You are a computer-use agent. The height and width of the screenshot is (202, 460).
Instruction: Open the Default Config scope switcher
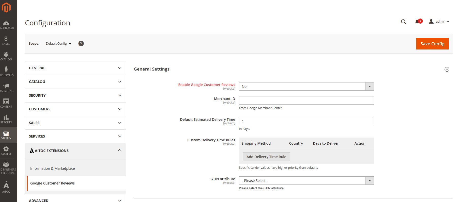58,44
